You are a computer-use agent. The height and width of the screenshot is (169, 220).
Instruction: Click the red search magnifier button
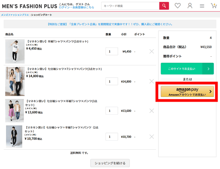point(164,6)
